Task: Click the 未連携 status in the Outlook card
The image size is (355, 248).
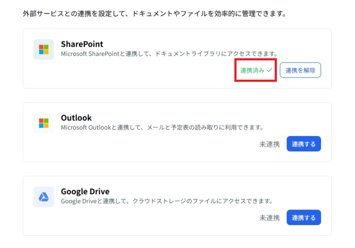Action: 270,144
